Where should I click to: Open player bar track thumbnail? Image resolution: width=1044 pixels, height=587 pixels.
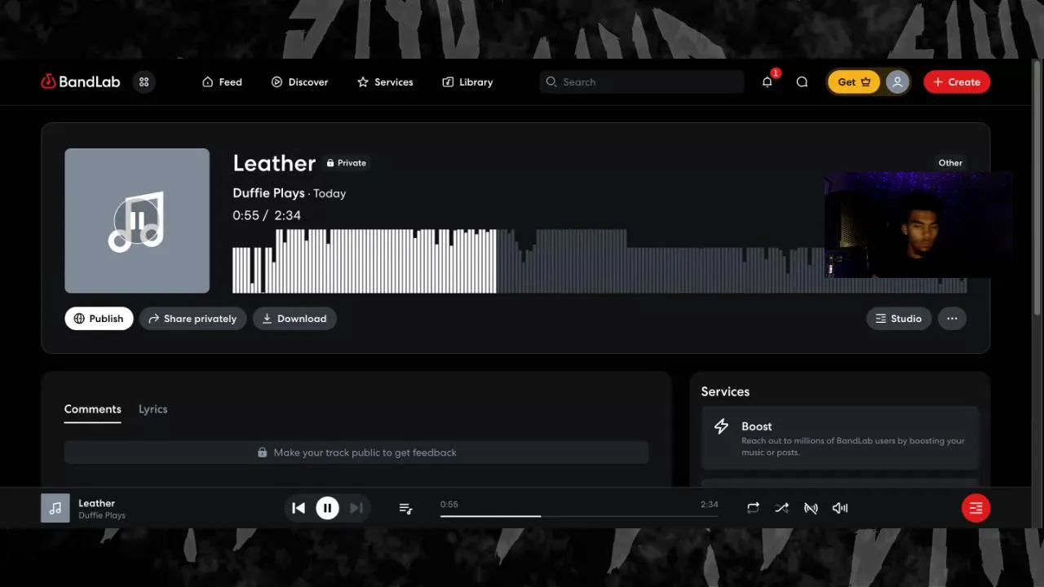55,508
